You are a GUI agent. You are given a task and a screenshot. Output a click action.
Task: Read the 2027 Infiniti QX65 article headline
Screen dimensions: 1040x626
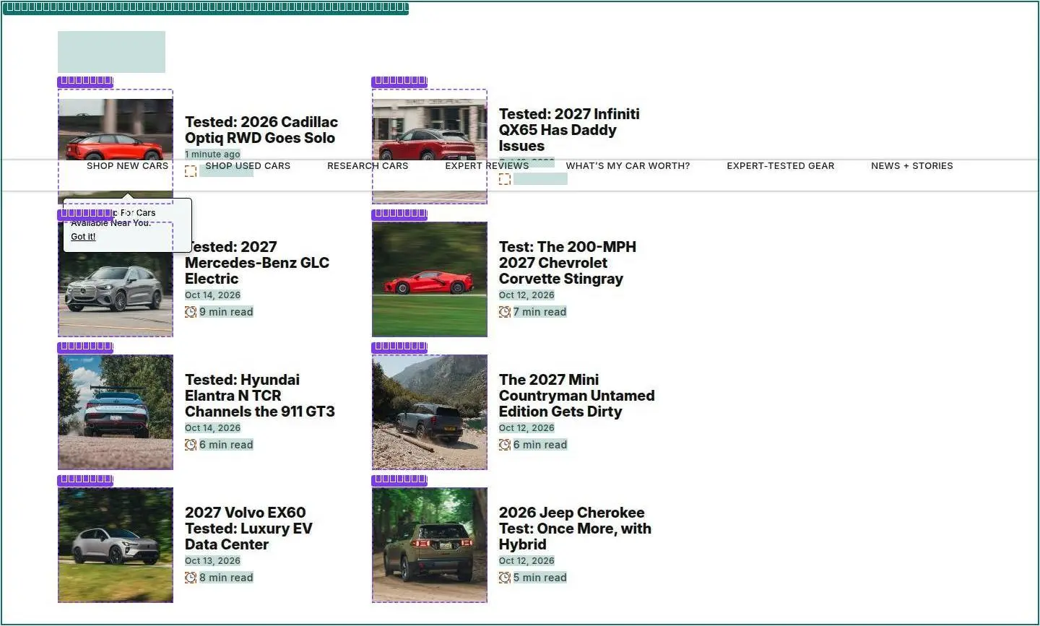point(569,130)
